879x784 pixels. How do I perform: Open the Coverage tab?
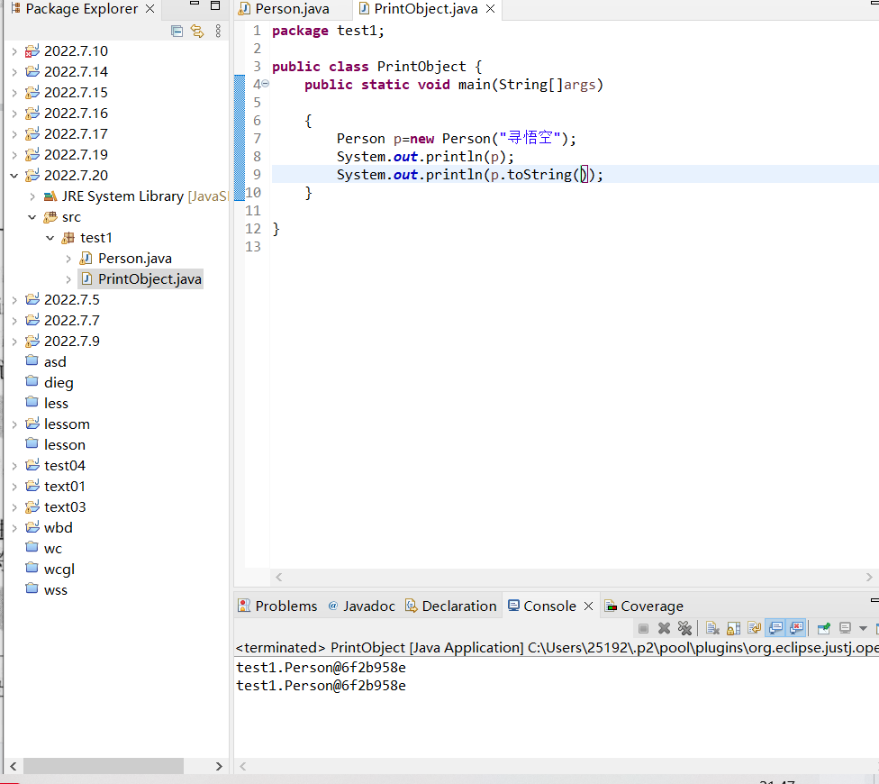[644, 606]
